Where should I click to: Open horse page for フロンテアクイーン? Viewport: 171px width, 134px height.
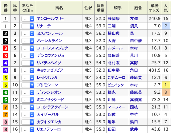coord(52,107)
